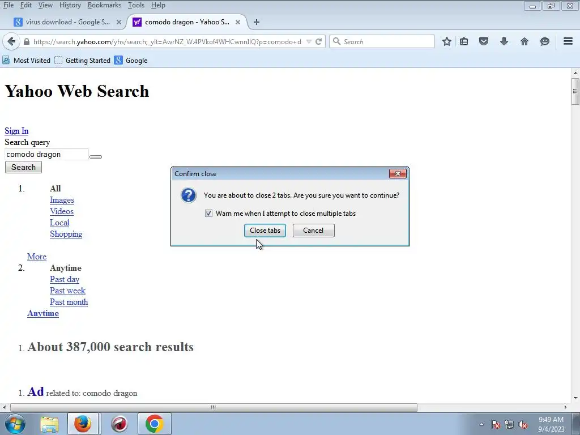Select comodo dragon Yahoo tab
The image size is (580, 435).
click(187, 22)
